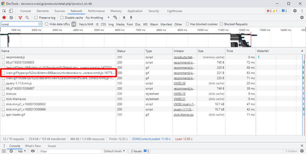Open initiator link /products/det... for recommend.js
The width and height of the screenshot is (306, 154).
(184, 57)
